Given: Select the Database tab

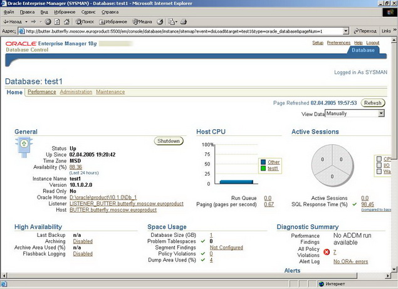Looking at the screenshot, I should tap(363, 50).
